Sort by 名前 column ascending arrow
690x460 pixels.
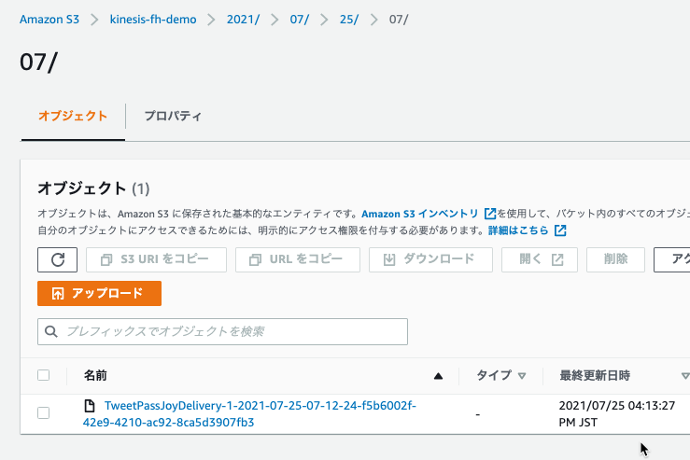[438, 376]
